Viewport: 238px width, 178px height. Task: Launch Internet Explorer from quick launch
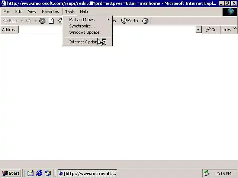click(x=39, y=173)
